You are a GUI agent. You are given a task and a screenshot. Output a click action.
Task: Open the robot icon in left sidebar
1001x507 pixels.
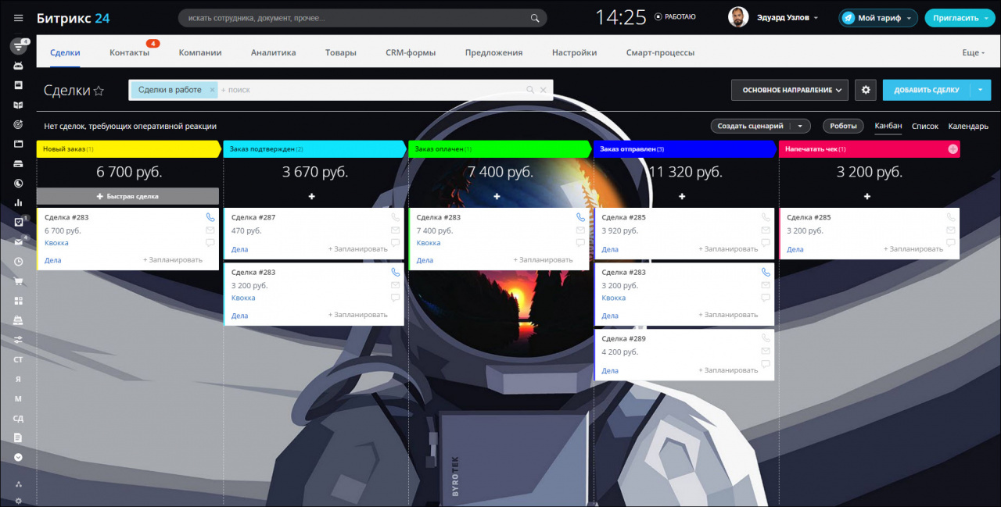(x=18, y=66)
